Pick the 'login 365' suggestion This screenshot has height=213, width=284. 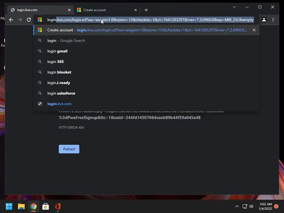coord(146,62)
